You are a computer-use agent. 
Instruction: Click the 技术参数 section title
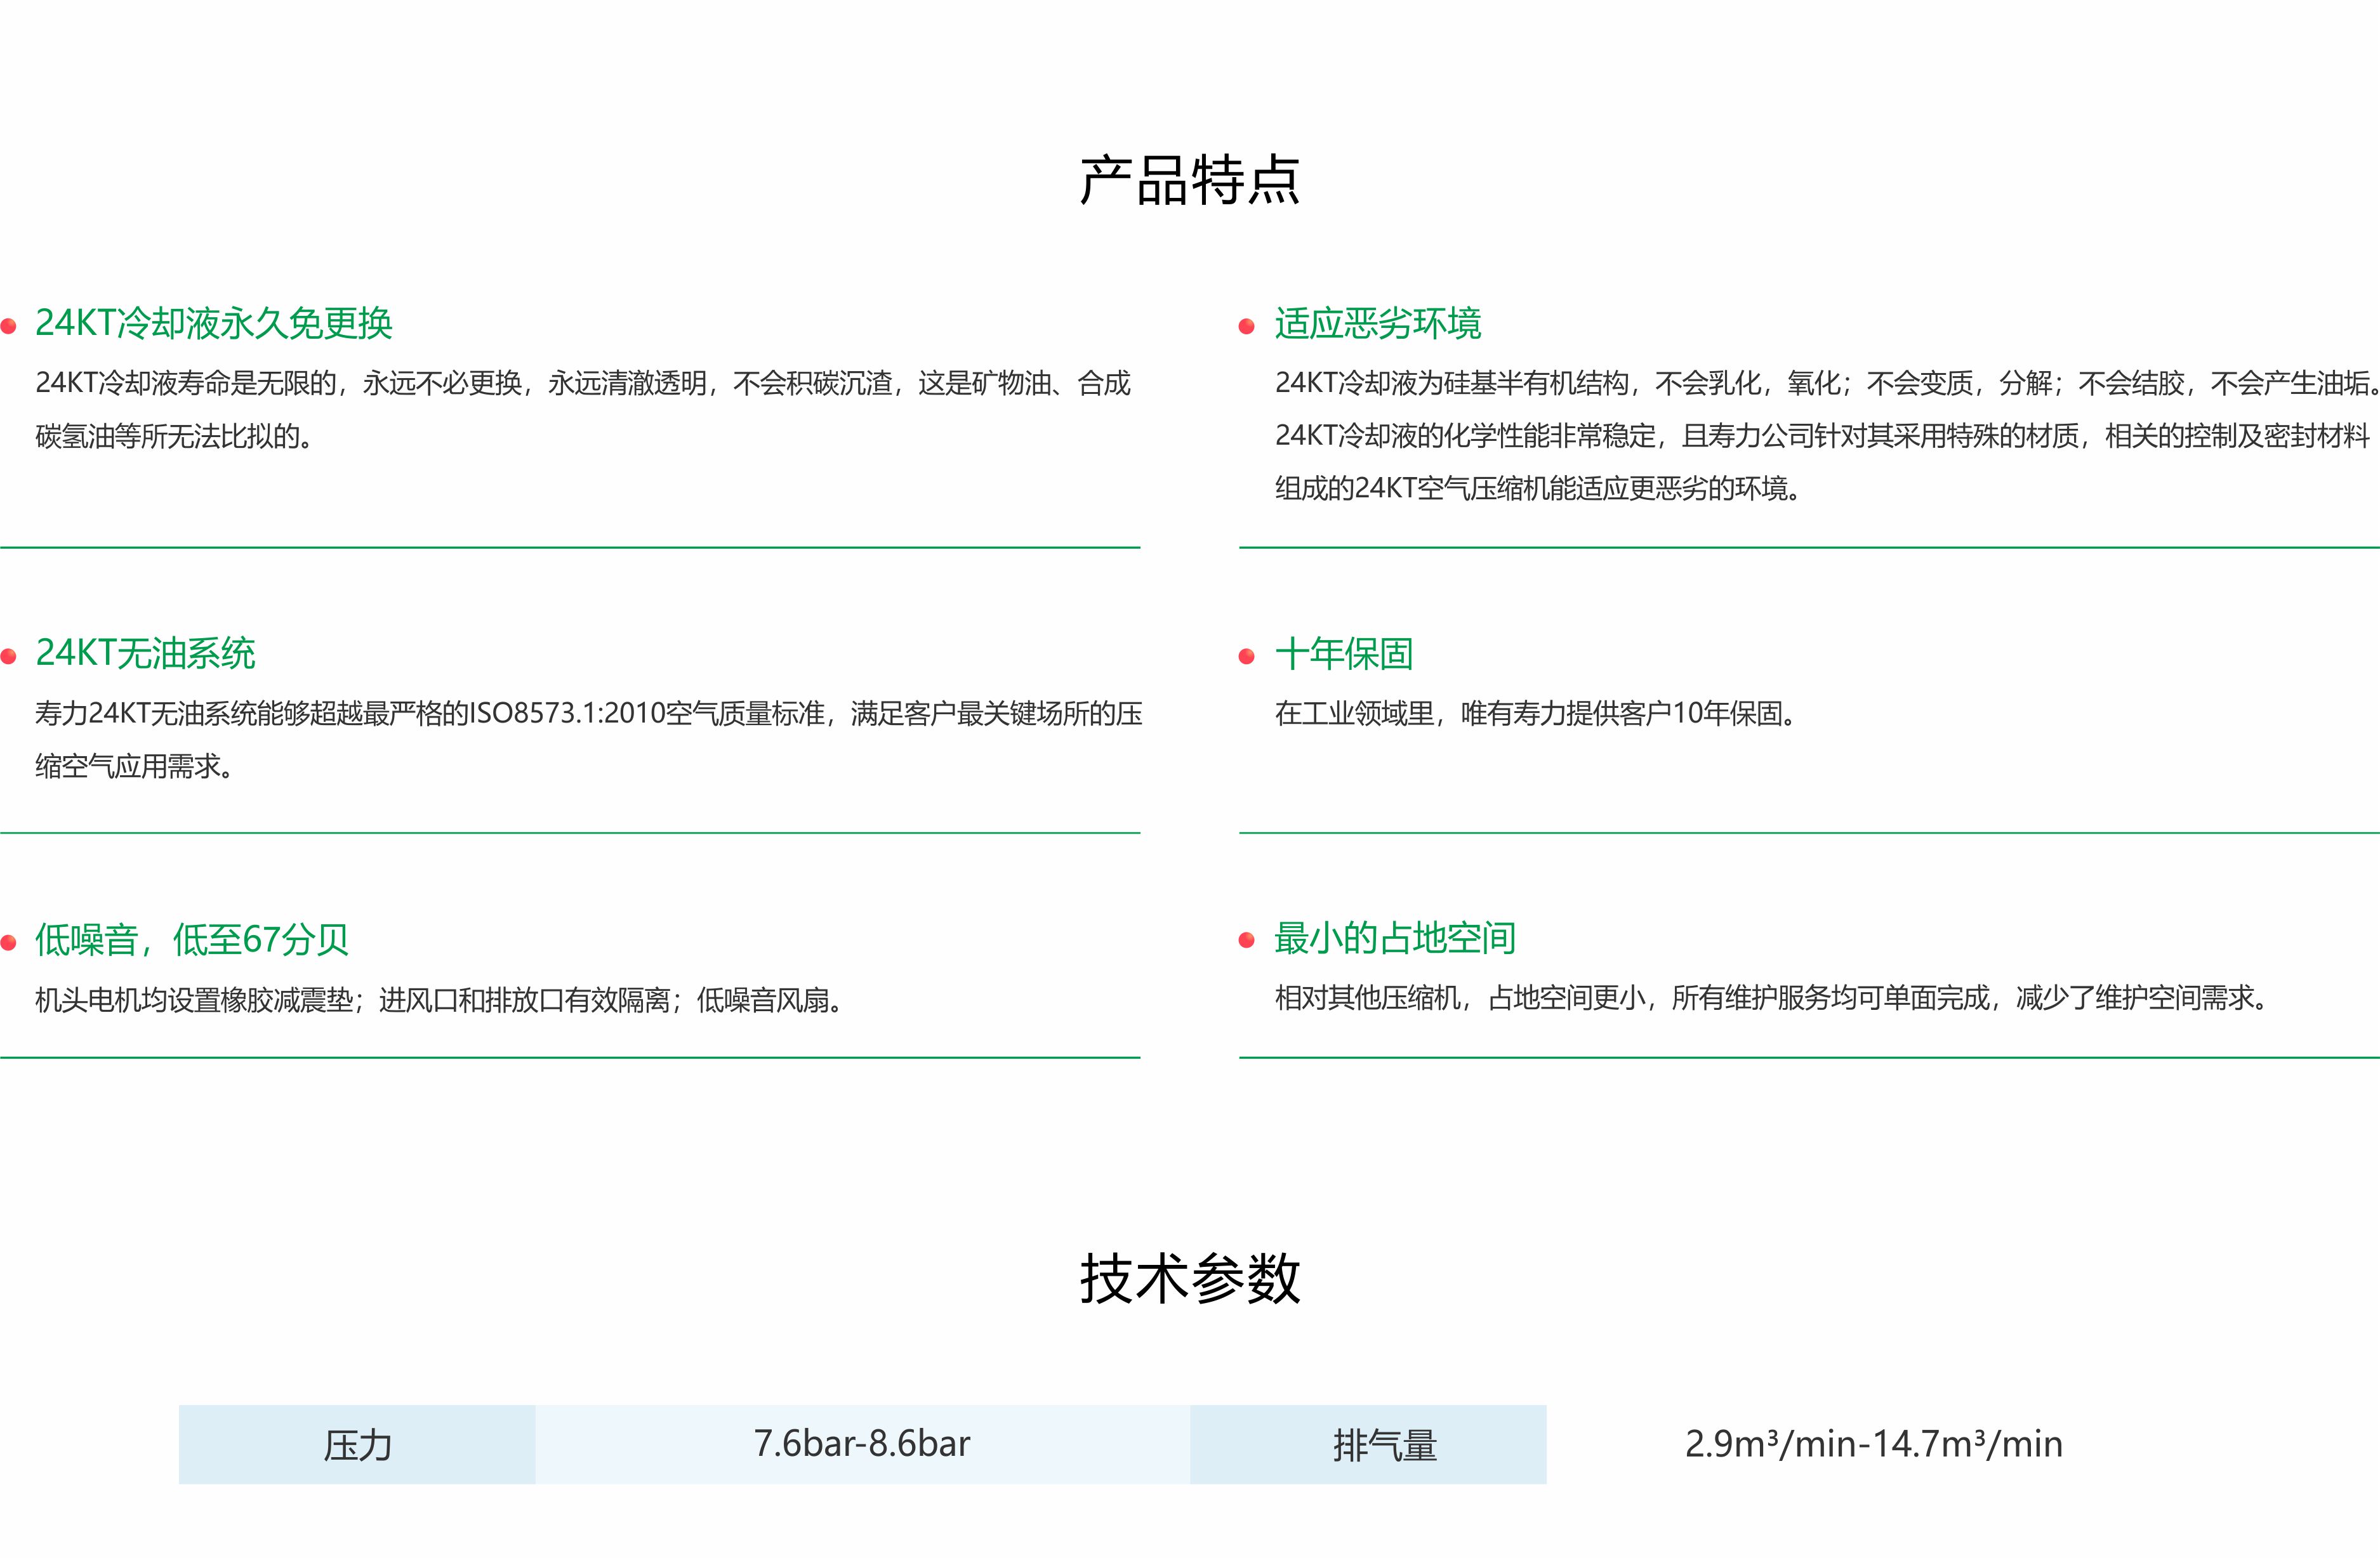1189,1278
